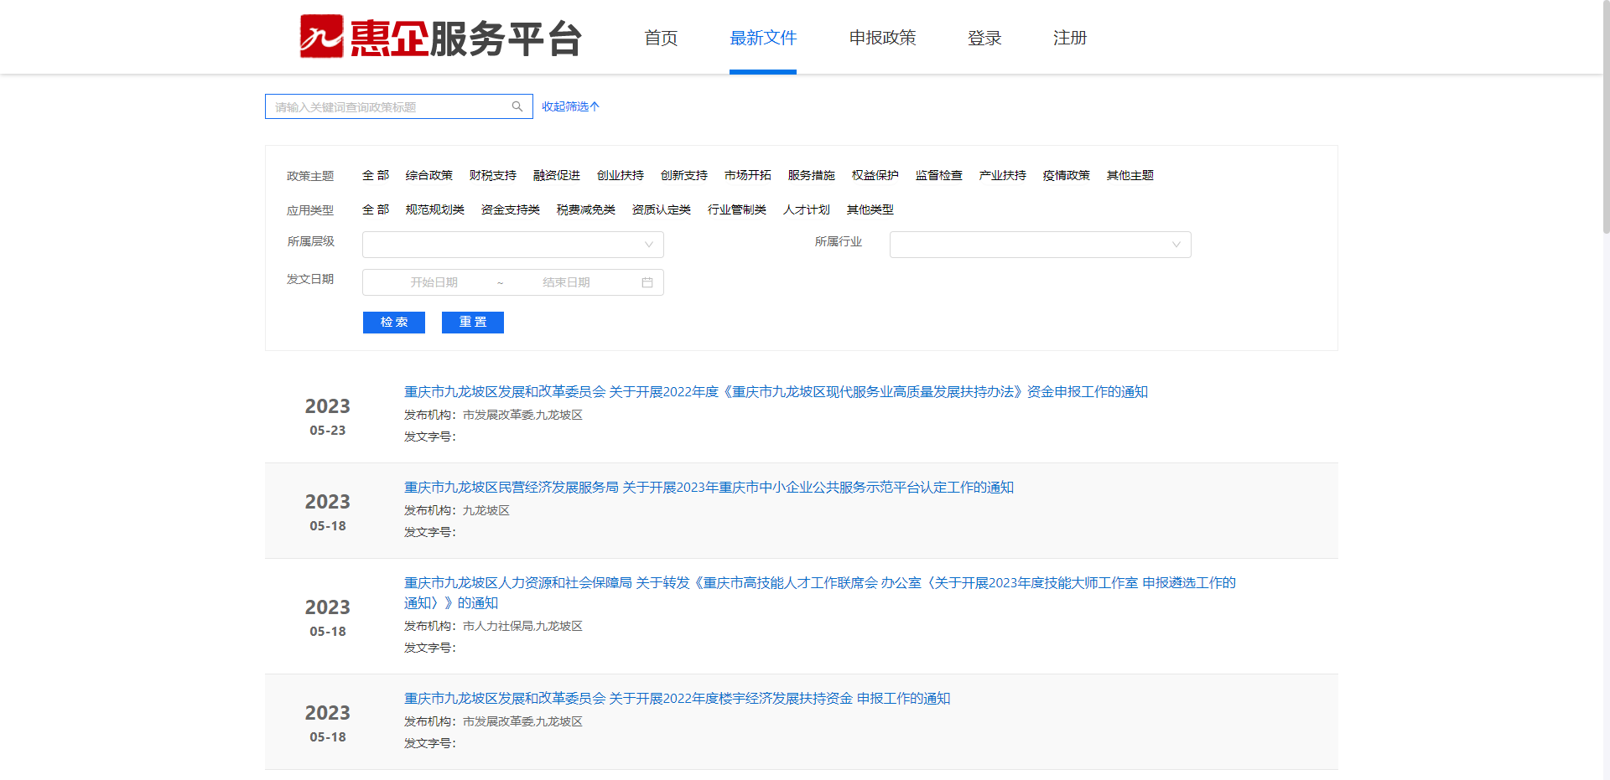Viewport: 1610px width, 780px height.
Task: Filter by 资金支持类 type
Action: (x=511, y=209)
